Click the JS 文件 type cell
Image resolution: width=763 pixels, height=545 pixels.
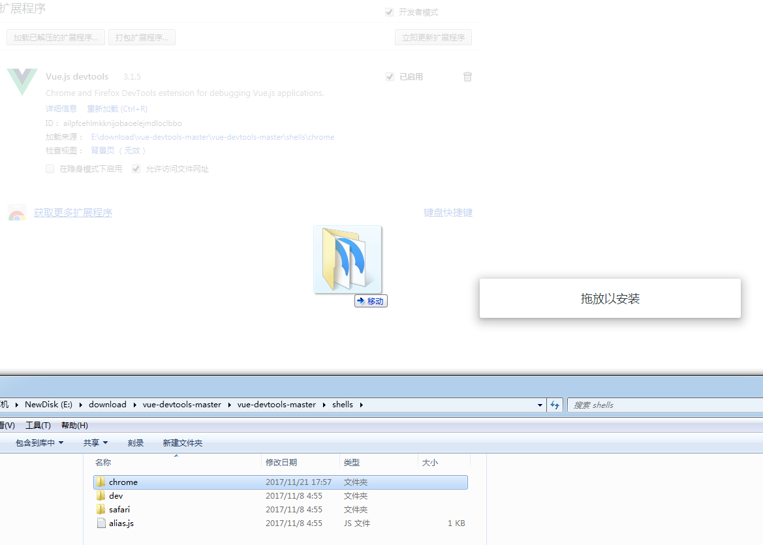356,523
